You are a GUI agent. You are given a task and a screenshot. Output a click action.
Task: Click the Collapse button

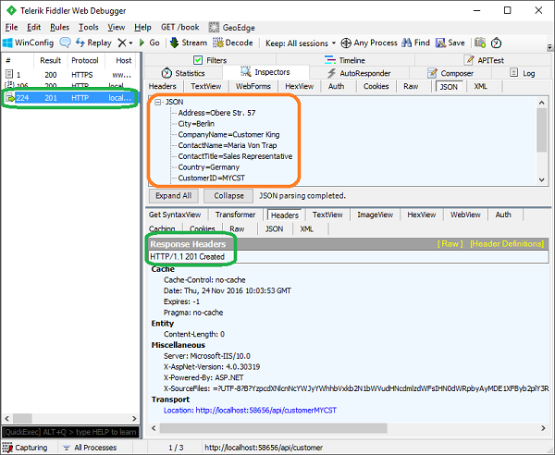pos(228,196)
